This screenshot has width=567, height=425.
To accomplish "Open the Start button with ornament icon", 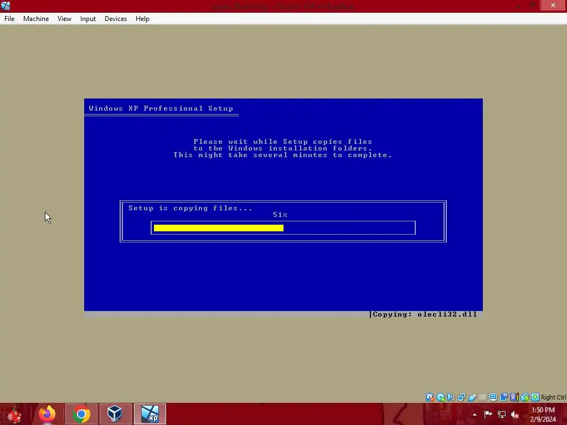I will pyautogui.click(x=14, y=414).
